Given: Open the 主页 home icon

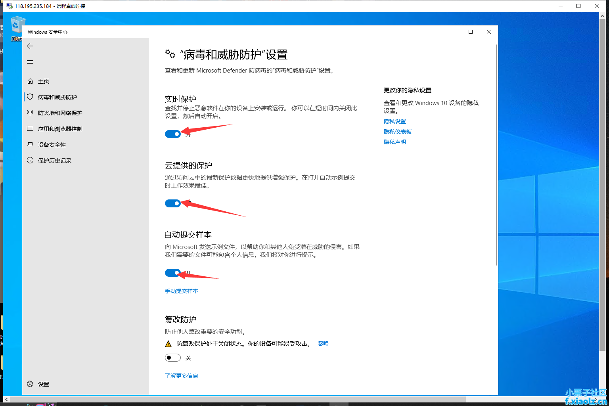Looking at the screenshot, I should [30, 81].
